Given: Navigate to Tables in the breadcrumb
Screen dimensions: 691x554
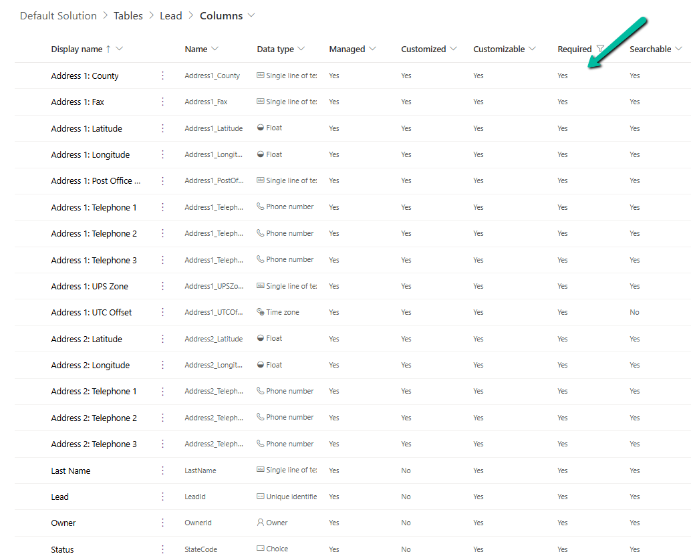Looking at the screenshot, I should 128,15.
